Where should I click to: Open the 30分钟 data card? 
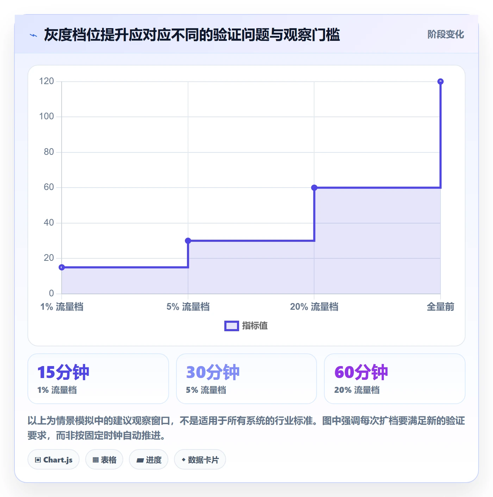point(246,379)
